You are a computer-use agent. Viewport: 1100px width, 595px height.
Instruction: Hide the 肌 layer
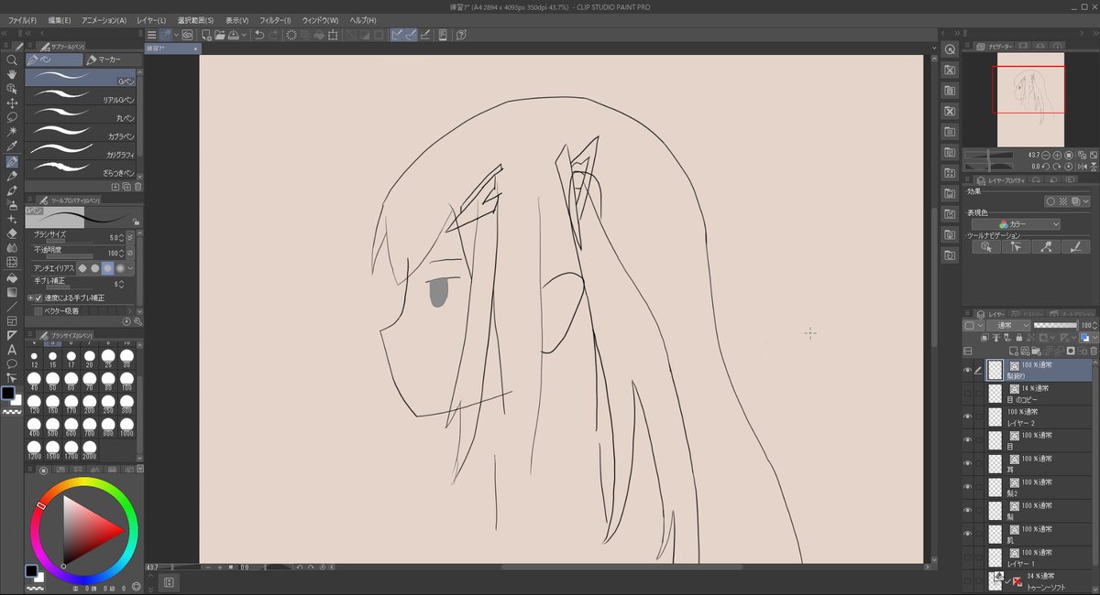tap(967, 534)
